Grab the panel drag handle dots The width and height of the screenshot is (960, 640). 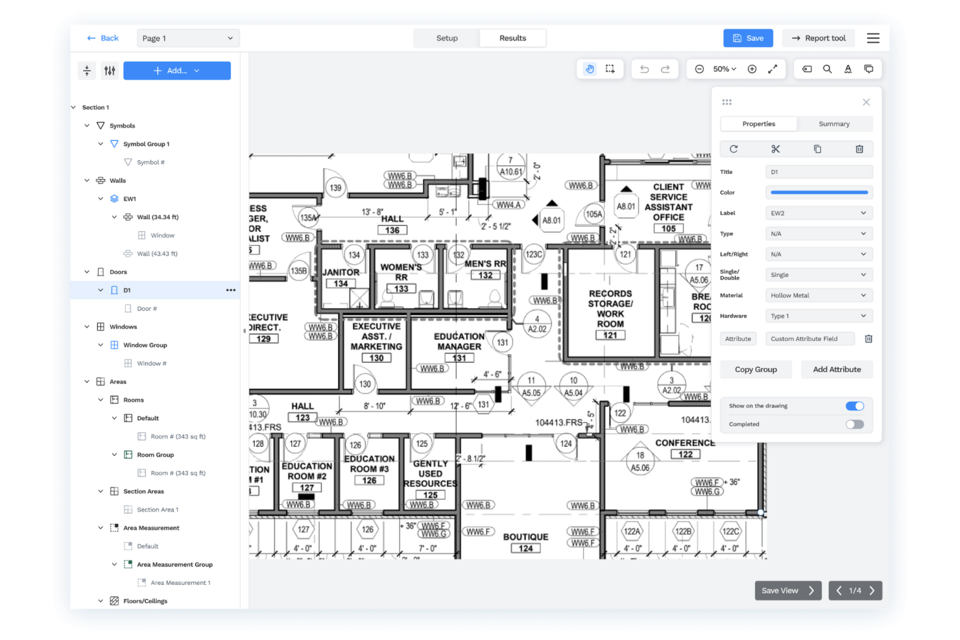[726, 102]
